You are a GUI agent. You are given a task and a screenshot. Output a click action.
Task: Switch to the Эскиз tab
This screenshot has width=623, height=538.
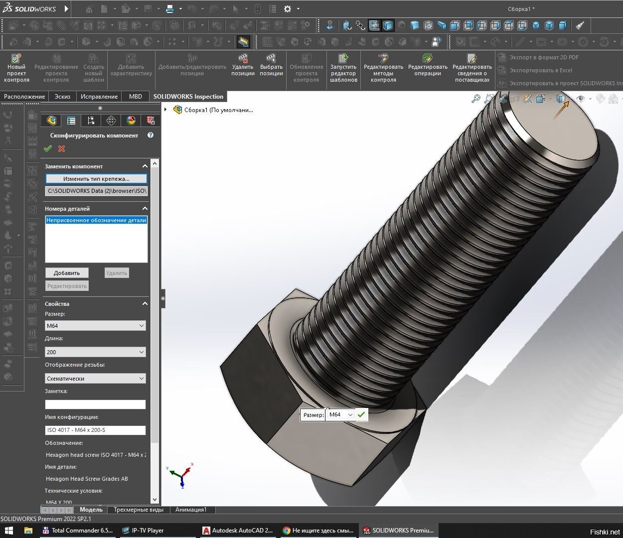point(62,97)
